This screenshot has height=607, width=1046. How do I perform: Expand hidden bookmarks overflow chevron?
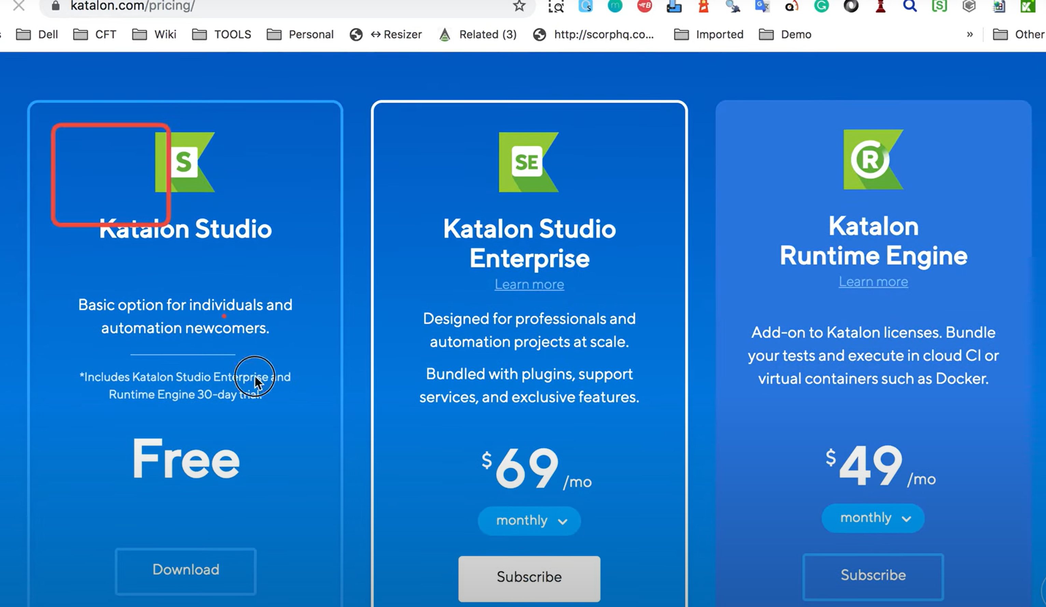970,34
